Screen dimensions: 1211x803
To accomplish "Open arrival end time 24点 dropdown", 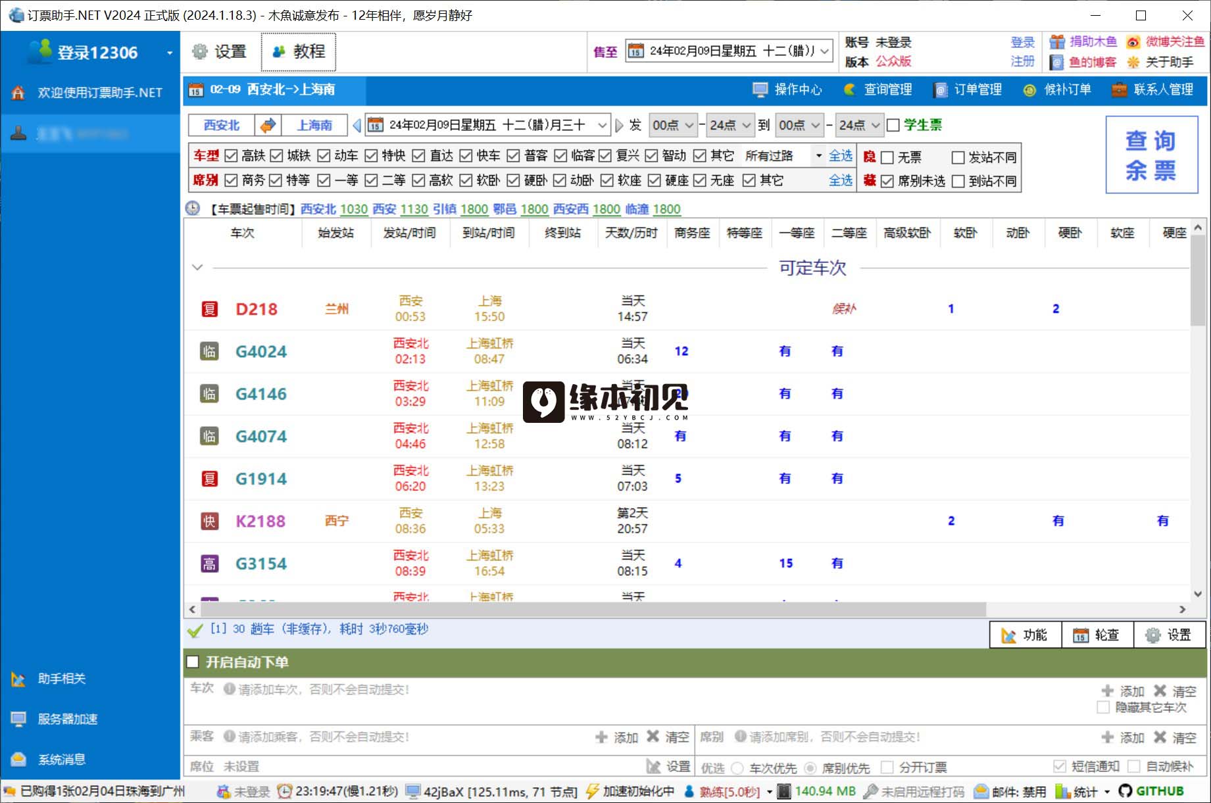I will pyautogui.click(x=859, y=125).
